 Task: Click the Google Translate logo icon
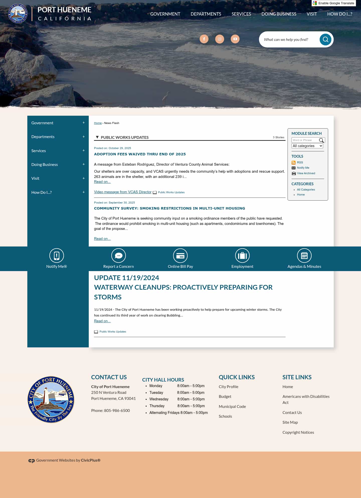click(315, 3)
